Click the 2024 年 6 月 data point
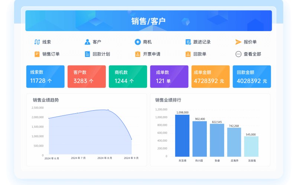The image size is (297, 185). click(49, 118)
